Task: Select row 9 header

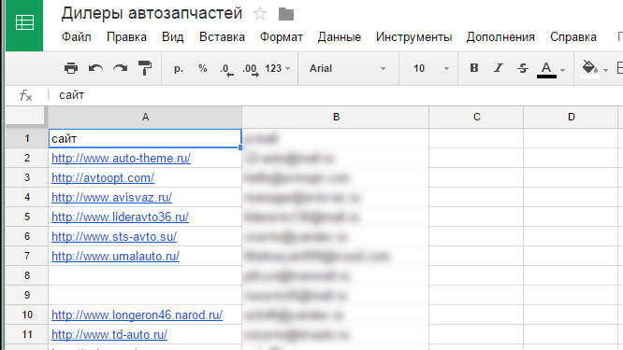Action: [27, 295]
